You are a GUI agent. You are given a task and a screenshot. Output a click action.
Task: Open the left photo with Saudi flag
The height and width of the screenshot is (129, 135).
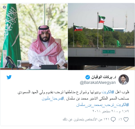click(x=34, y=37)
